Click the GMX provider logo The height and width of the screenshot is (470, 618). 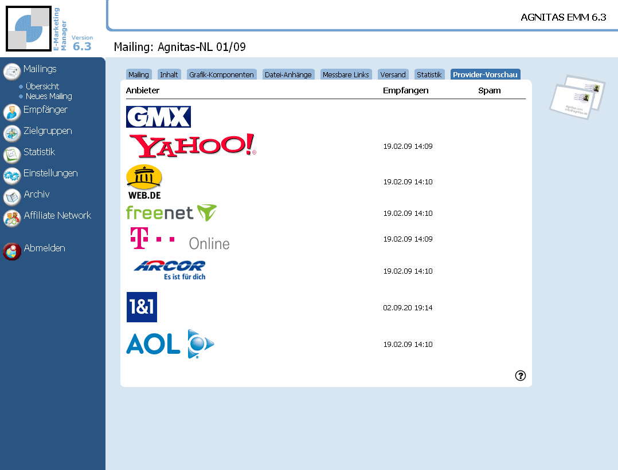(158, 117)
